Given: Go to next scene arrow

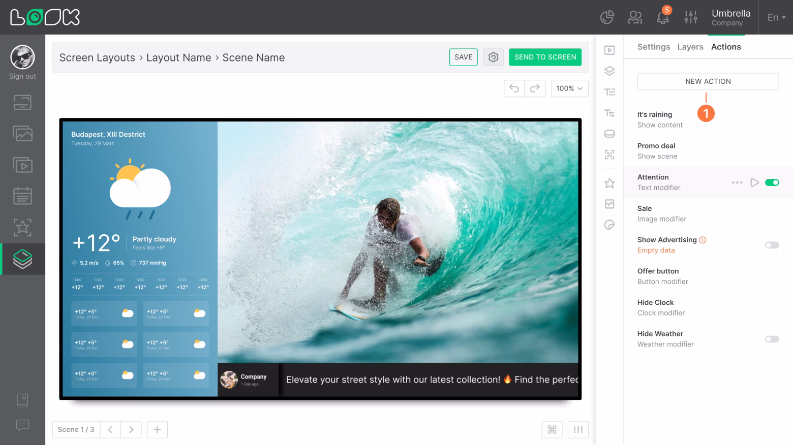Looking at the screenshot, I should pyautogui.click(x=131, y=430).
